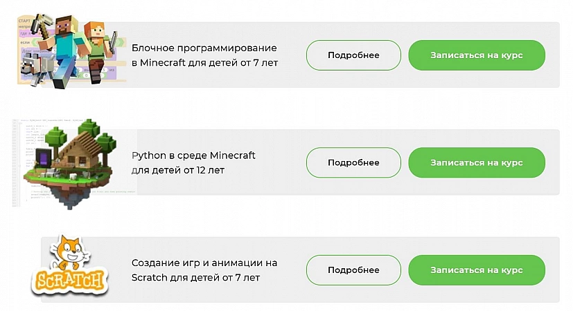Click Записаться на курс for Scratch course

point(476,270)
